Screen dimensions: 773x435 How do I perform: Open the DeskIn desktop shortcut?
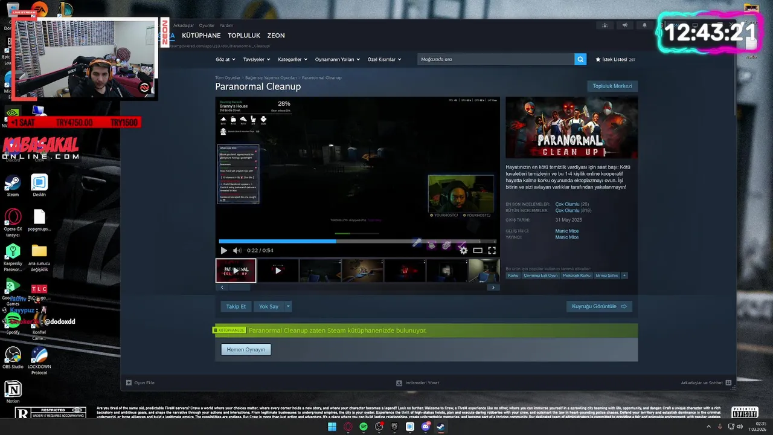[x=39, y=186]
